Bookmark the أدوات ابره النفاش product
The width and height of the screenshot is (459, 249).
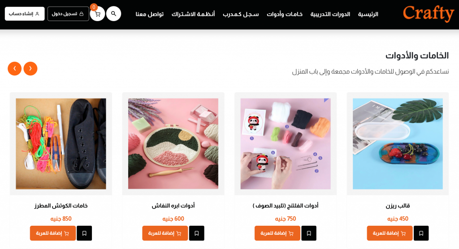[x=197, y=233]
